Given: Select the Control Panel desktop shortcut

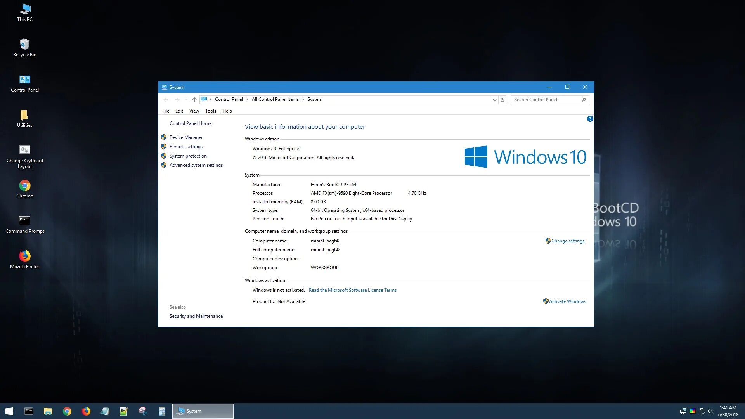Looking at the screenshot, I should 24,83.
